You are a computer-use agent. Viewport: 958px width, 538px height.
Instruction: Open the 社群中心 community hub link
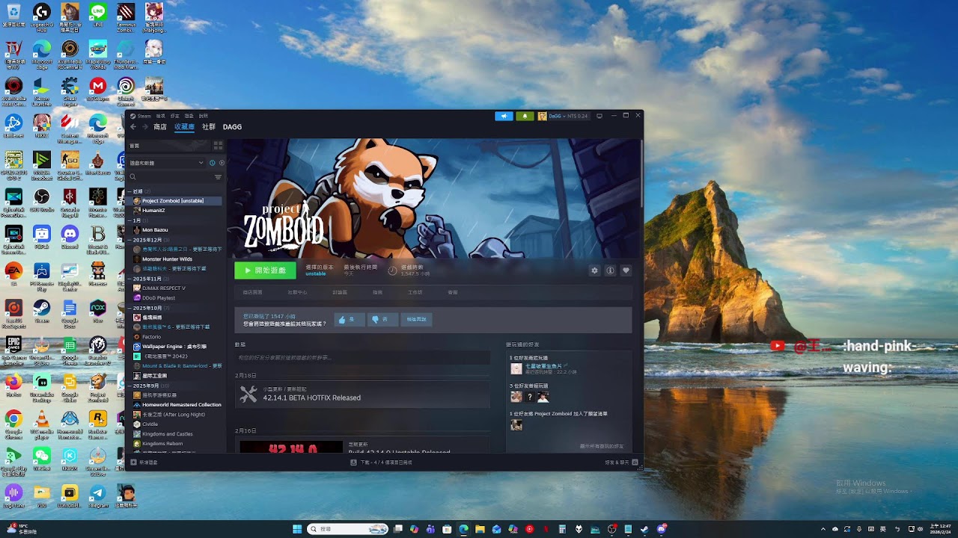tap(297, 292)
